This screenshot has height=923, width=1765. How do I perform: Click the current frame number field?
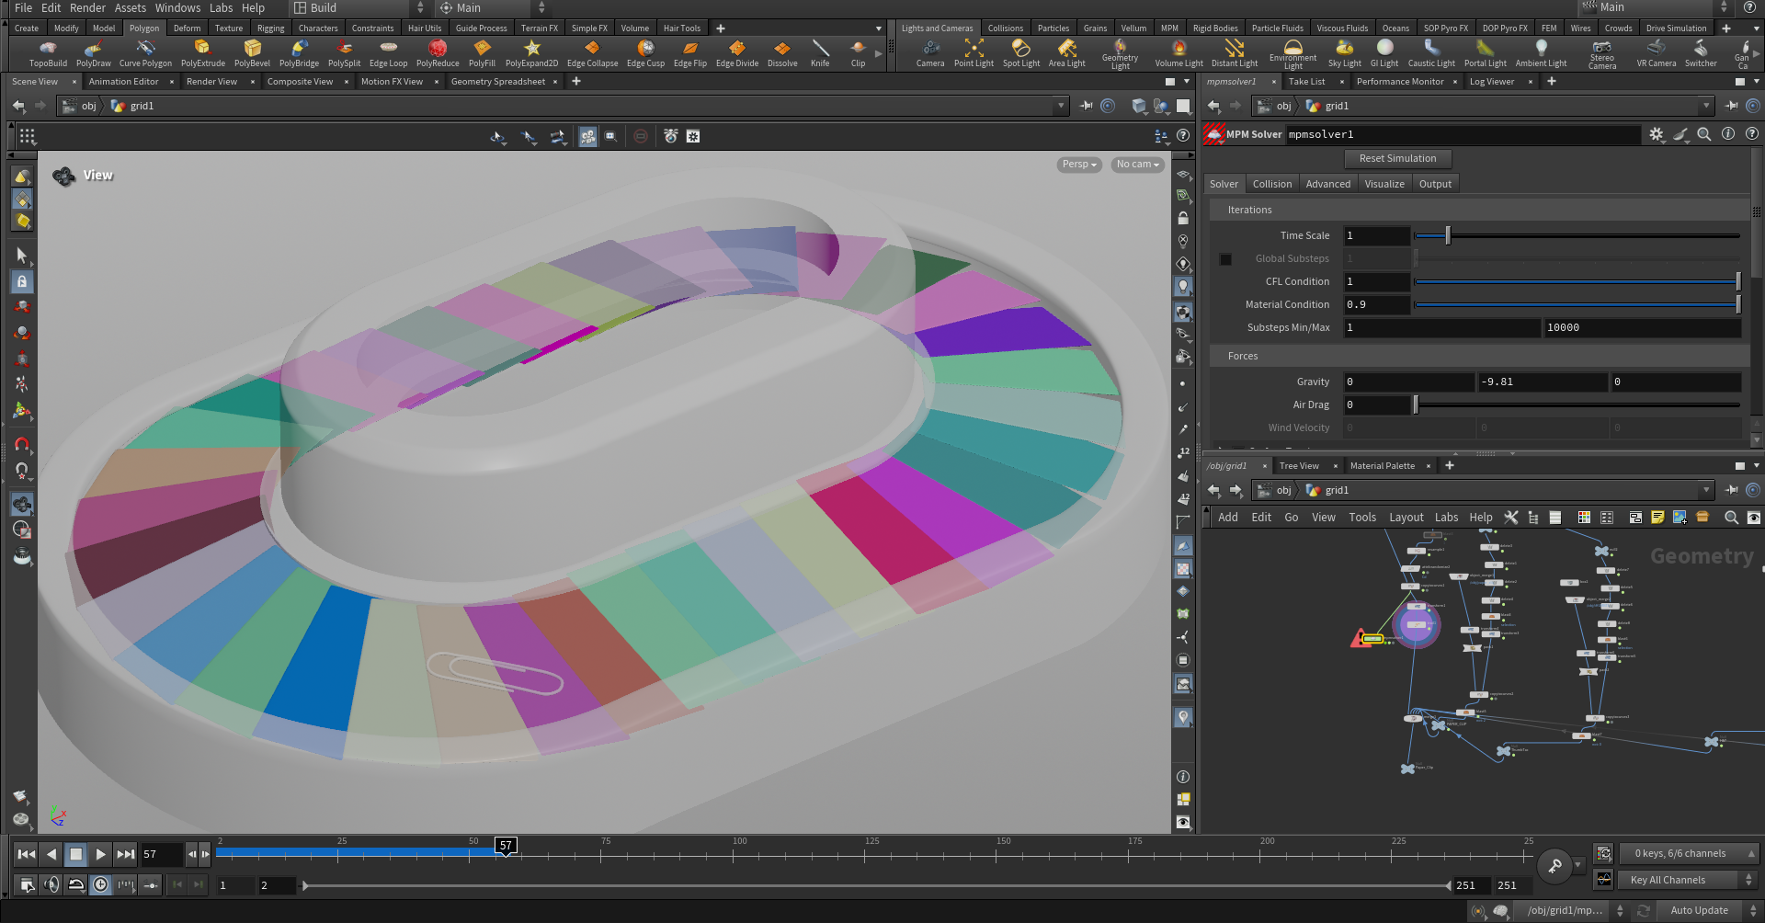[161, 854]
